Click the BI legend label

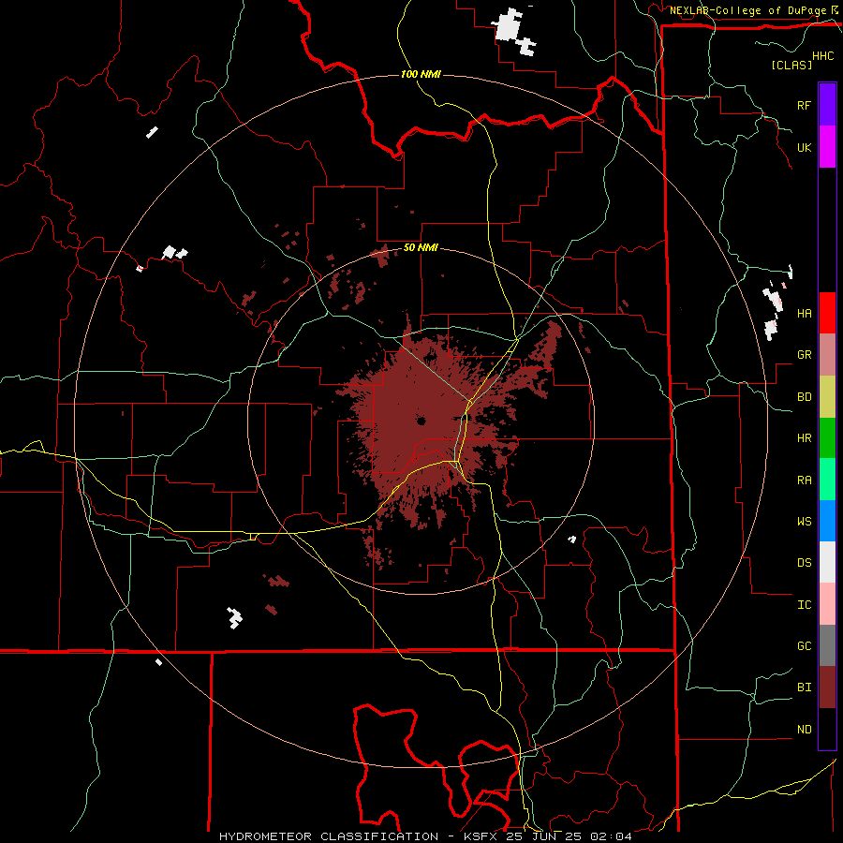tap(804, 688)
